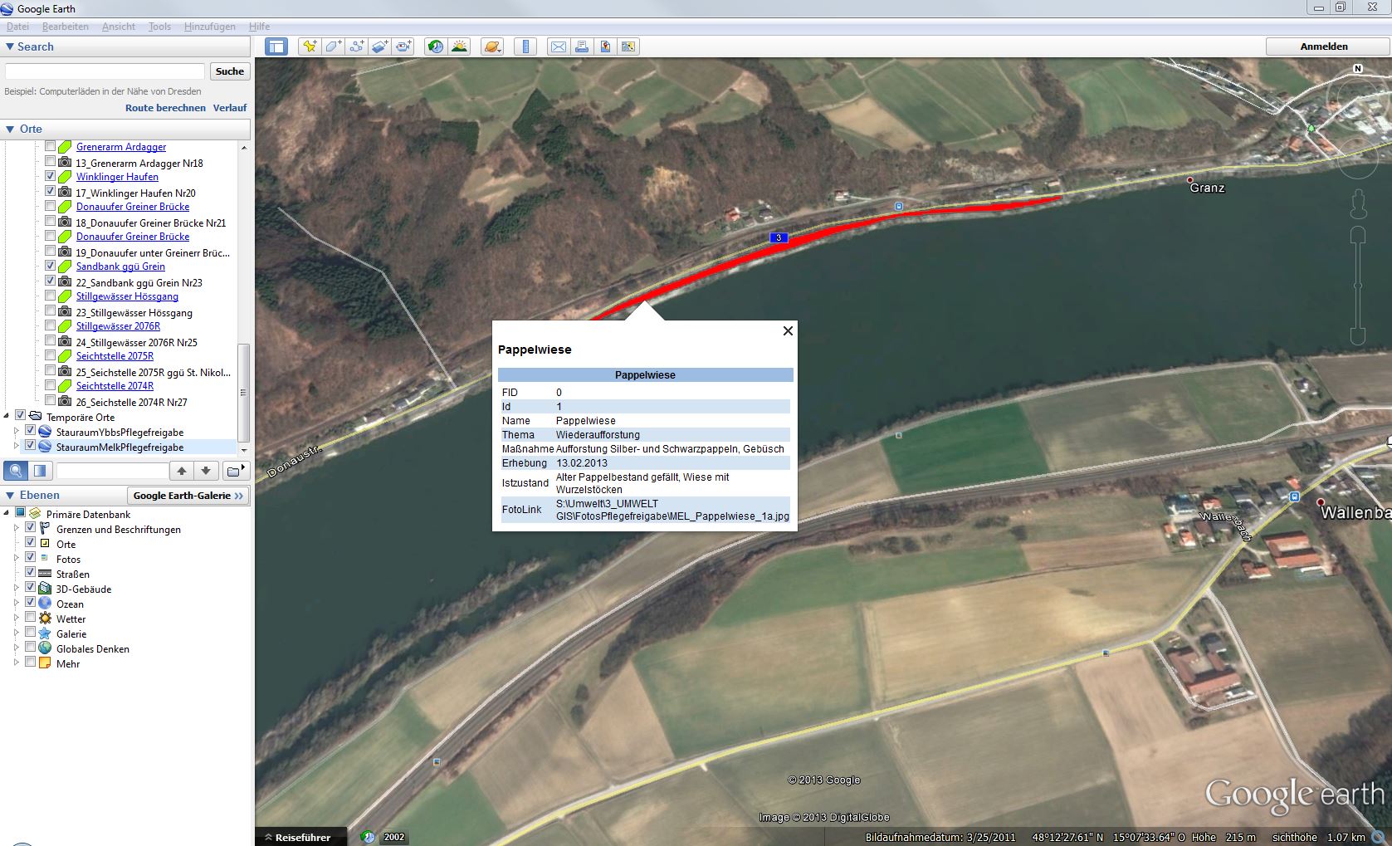Click the Suche button
Screen dimensions: 1392x846
pos(230,71)
